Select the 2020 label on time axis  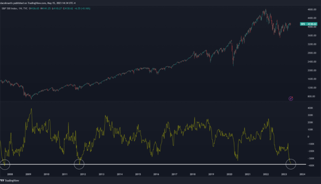pos(229,175)
